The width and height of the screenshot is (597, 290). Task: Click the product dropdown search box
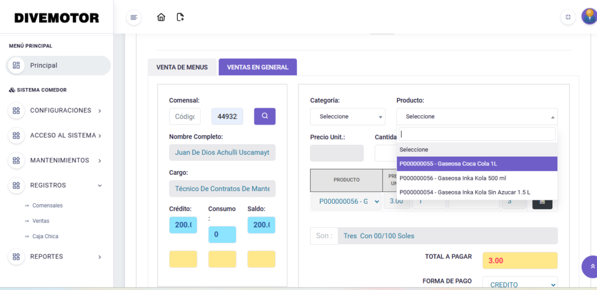[x=477, y=134]
